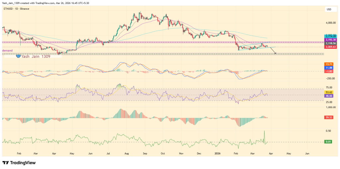Click the orange 13.71 MACD value label
The image size is (340, 169).
coord(329,64)
